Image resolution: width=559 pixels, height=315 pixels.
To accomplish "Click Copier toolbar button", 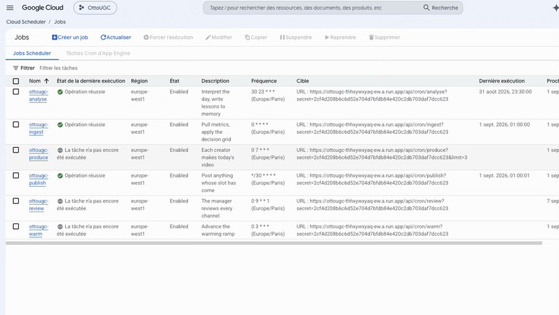I will pyautogui.click(x=256, y=37).
